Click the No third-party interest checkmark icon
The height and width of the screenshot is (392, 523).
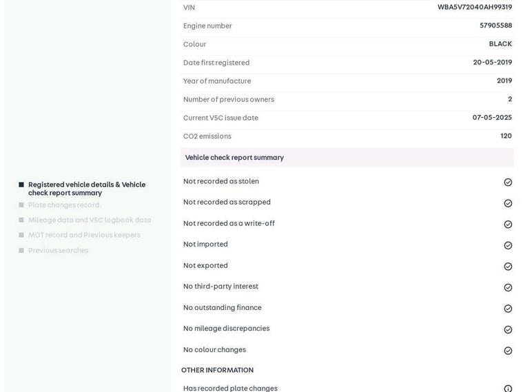508,287
